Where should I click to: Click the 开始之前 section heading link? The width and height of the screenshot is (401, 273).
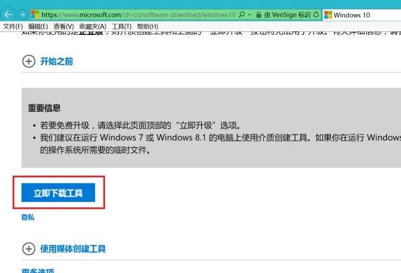pos(57,62)
